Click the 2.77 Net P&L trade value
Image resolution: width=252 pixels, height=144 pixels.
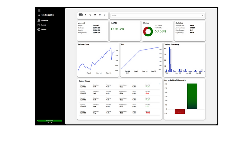tap(147, 106)
